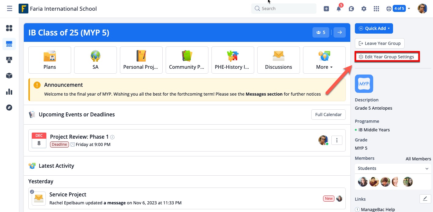Viewport: 433px width, 212px height.
Task: Click the Leave Year Group button
Action: 380,43
